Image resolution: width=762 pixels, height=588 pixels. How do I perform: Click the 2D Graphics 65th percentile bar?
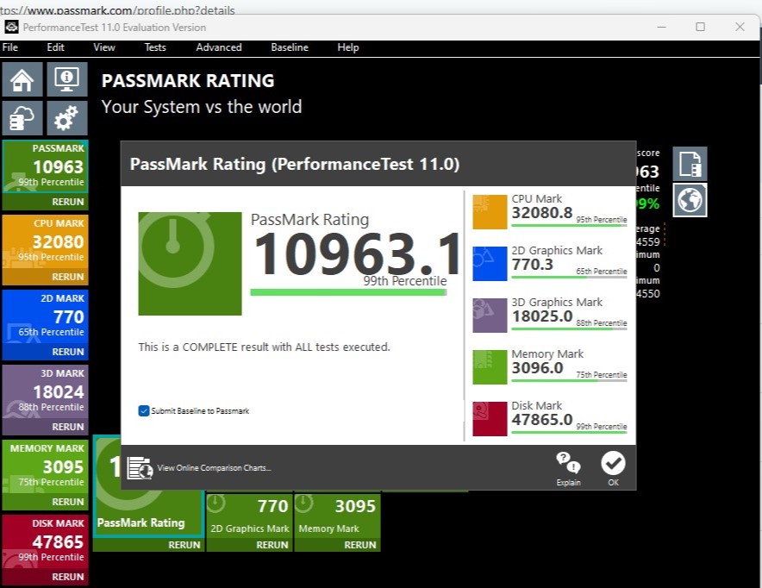coord(569,277)
